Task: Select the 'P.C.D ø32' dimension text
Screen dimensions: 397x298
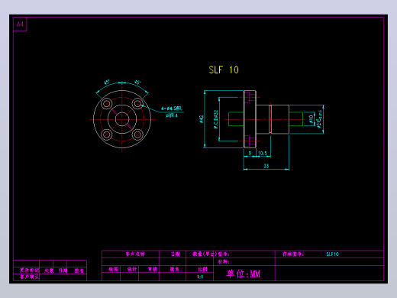Action: pyautogui.click(x=216, y=119)
